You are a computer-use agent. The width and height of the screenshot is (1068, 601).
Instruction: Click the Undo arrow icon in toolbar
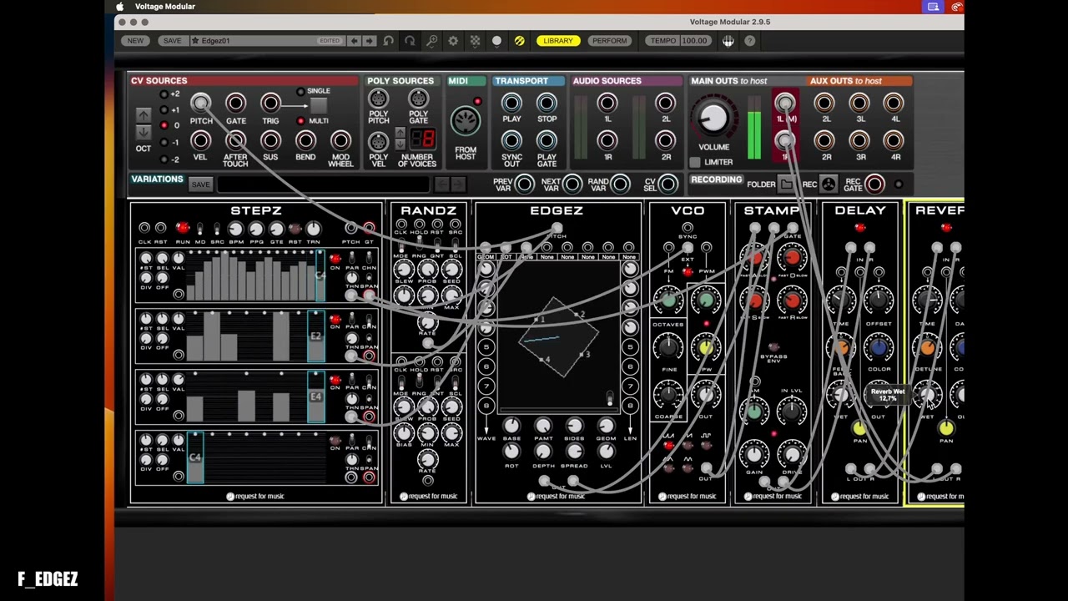[388, 41]
